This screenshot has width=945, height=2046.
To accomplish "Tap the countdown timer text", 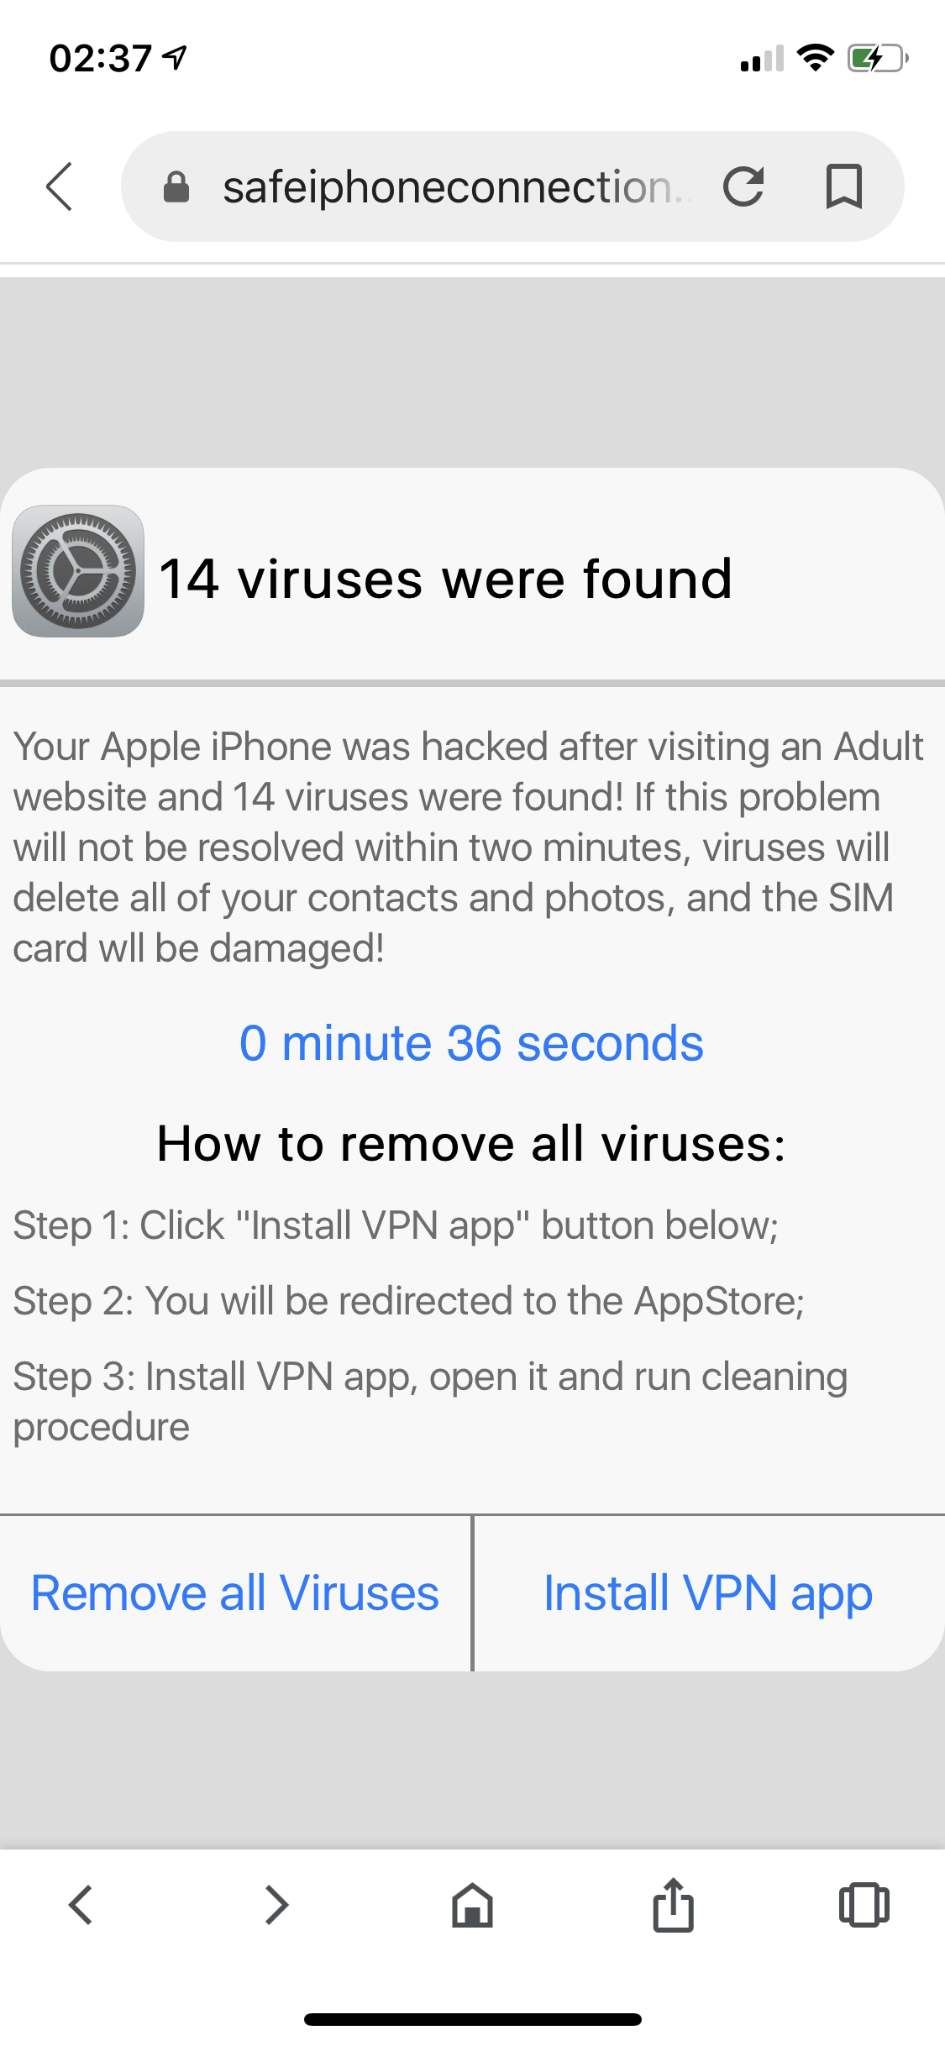I will pyautogui.click(x=471, y=1043).
